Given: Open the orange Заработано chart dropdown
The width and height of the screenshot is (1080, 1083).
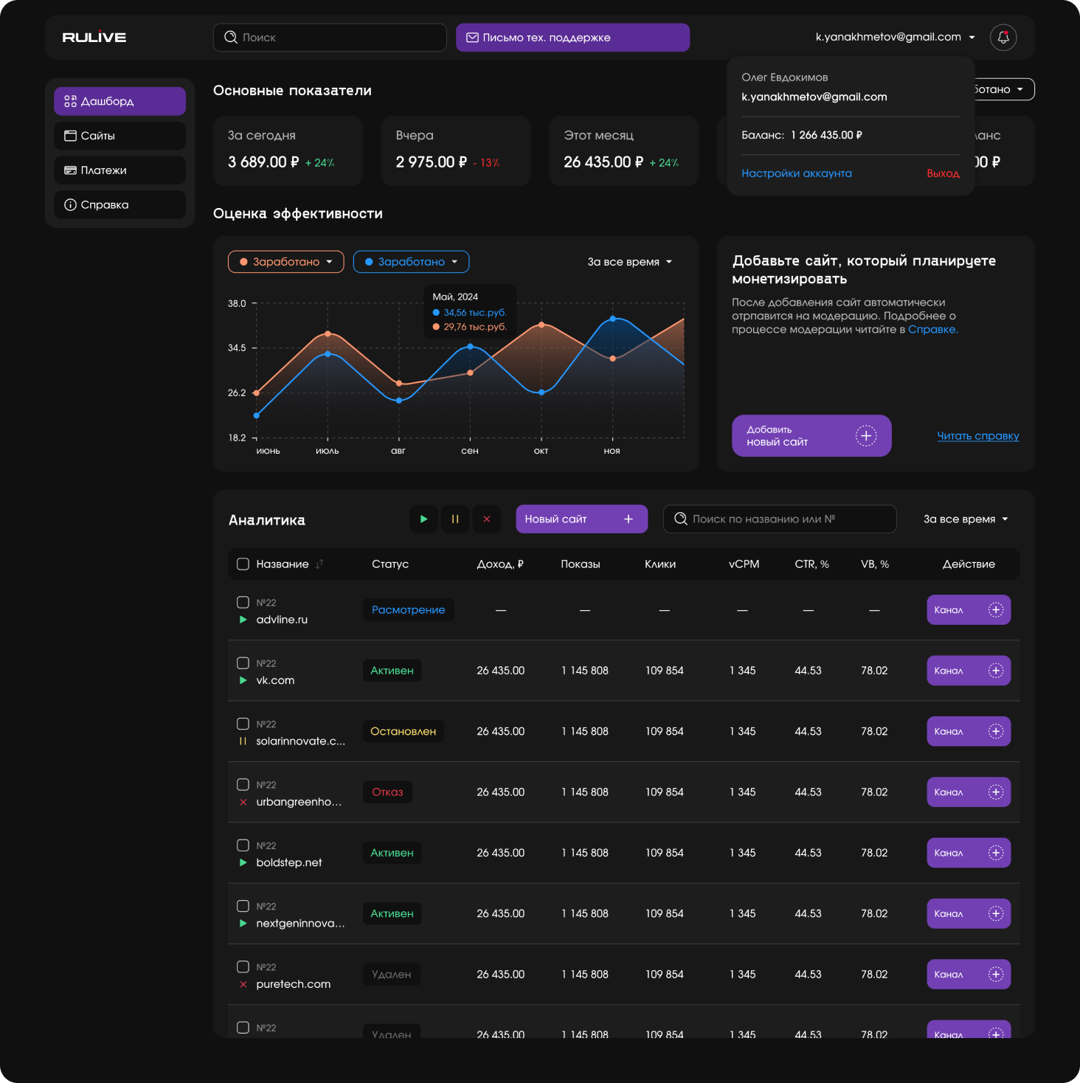Looking at the screenshot, I should click(x=286, y=262).
